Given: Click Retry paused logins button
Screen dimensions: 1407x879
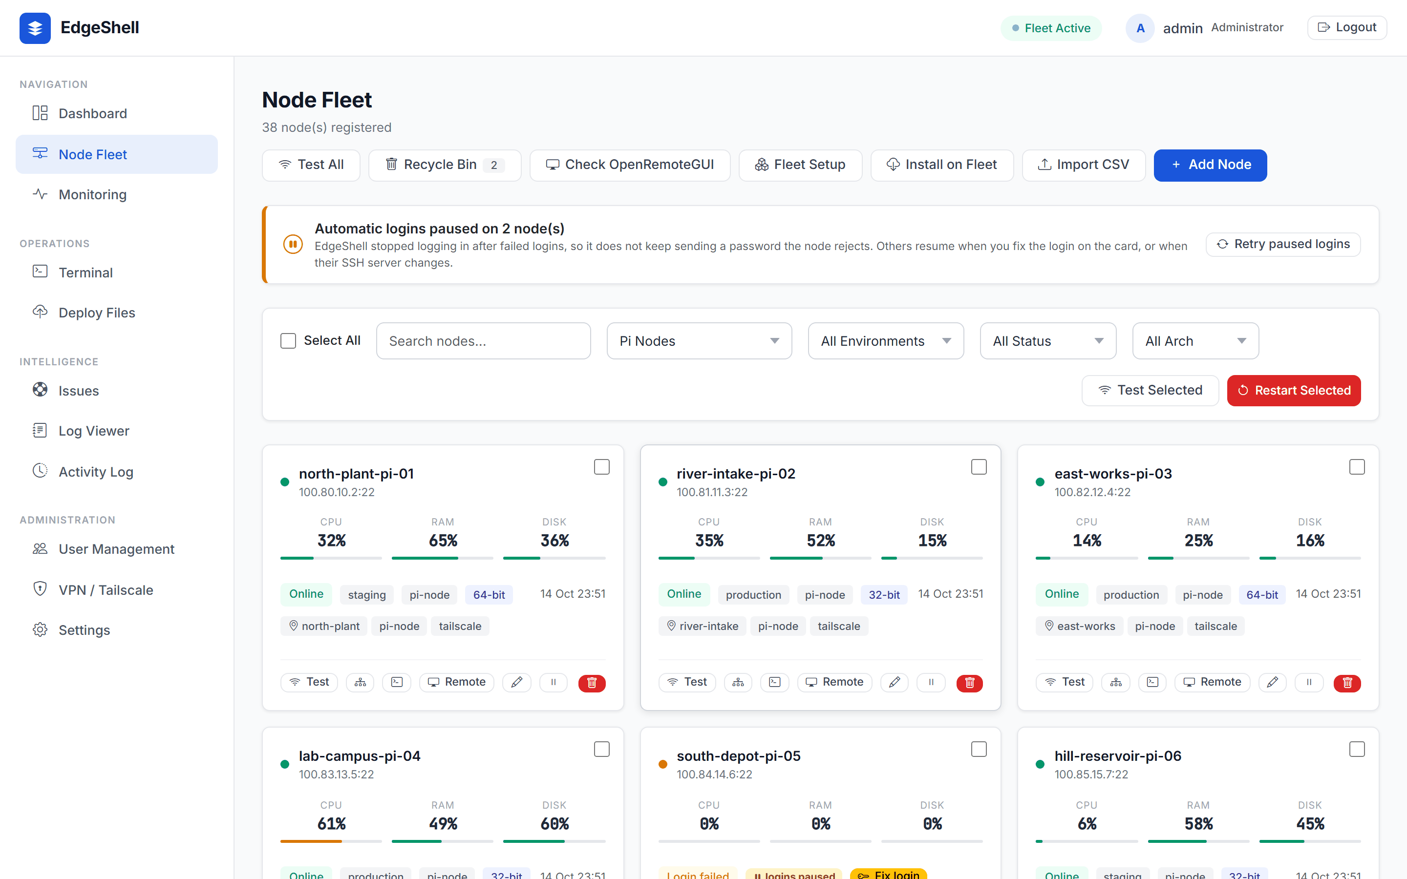Looking at the screenshot, I should (x=1283, y=244).
